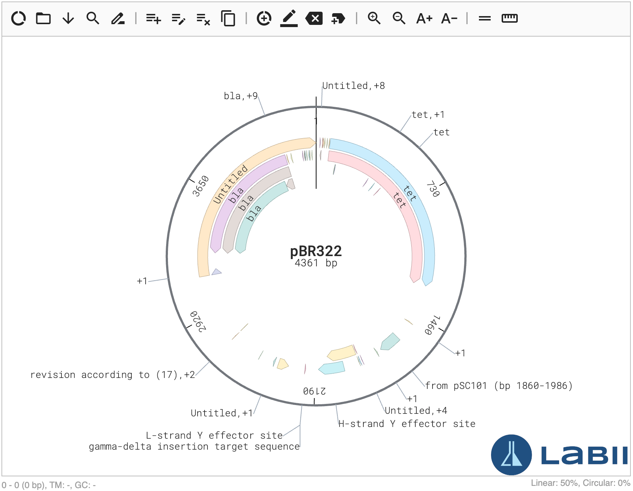Click the download arrow icon
The height and width of the screenshot is (491, 633).
68,18
